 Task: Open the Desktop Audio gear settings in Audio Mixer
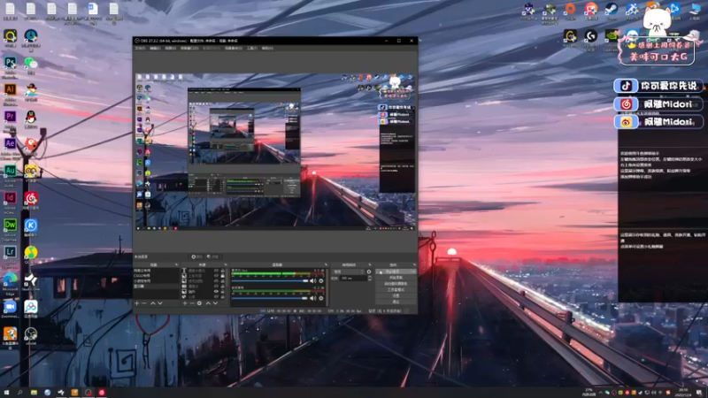[x=321, y=298]
